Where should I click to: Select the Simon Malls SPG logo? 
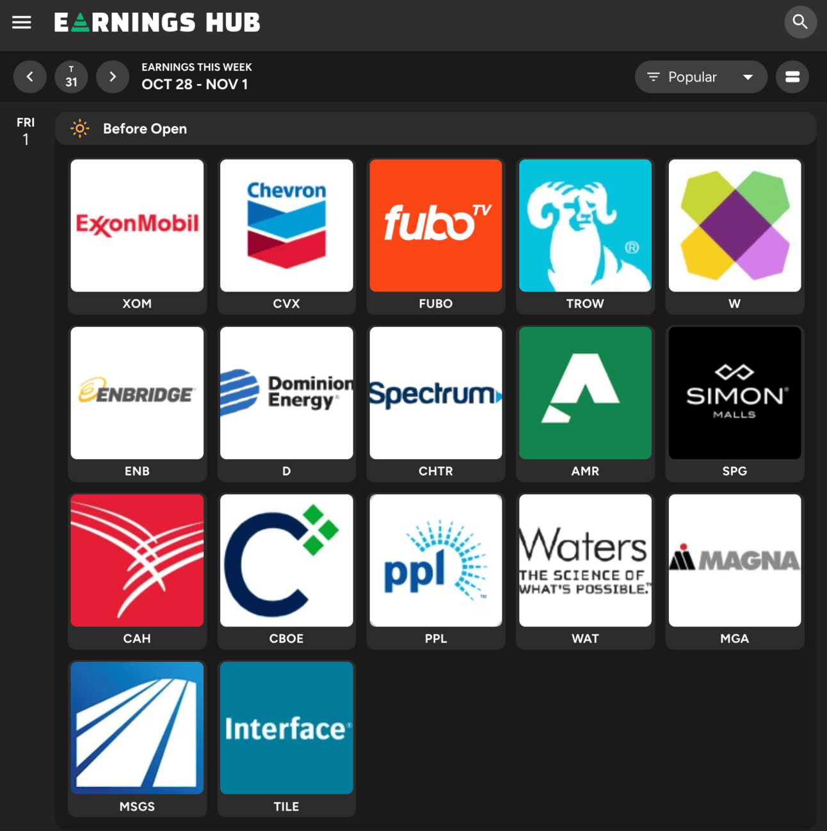735,393
